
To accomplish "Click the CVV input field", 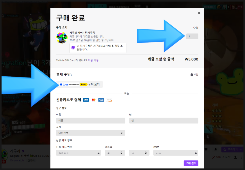I will [176, 153].
